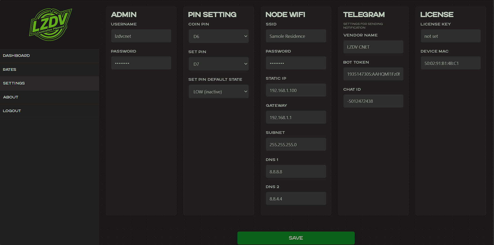
Task: Open the Set Pin dropdown
Action: pos(218,64)
